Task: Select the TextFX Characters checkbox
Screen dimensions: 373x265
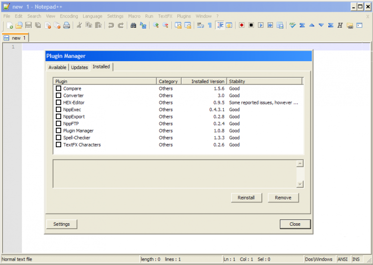Action: pos(59,145)
